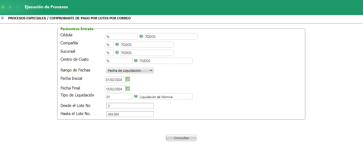Click the Tipo de Liquidación code field
The width and height of the screenshot is (363, 147).
click(x=119, y=96)
